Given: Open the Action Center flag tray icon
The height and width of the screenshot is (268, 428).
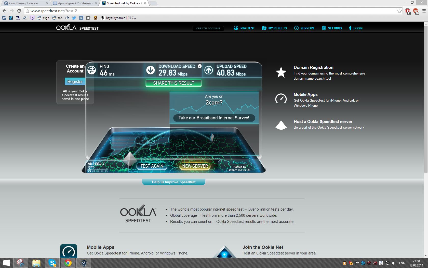Looking at the screenshot, I should coord(357,263).
